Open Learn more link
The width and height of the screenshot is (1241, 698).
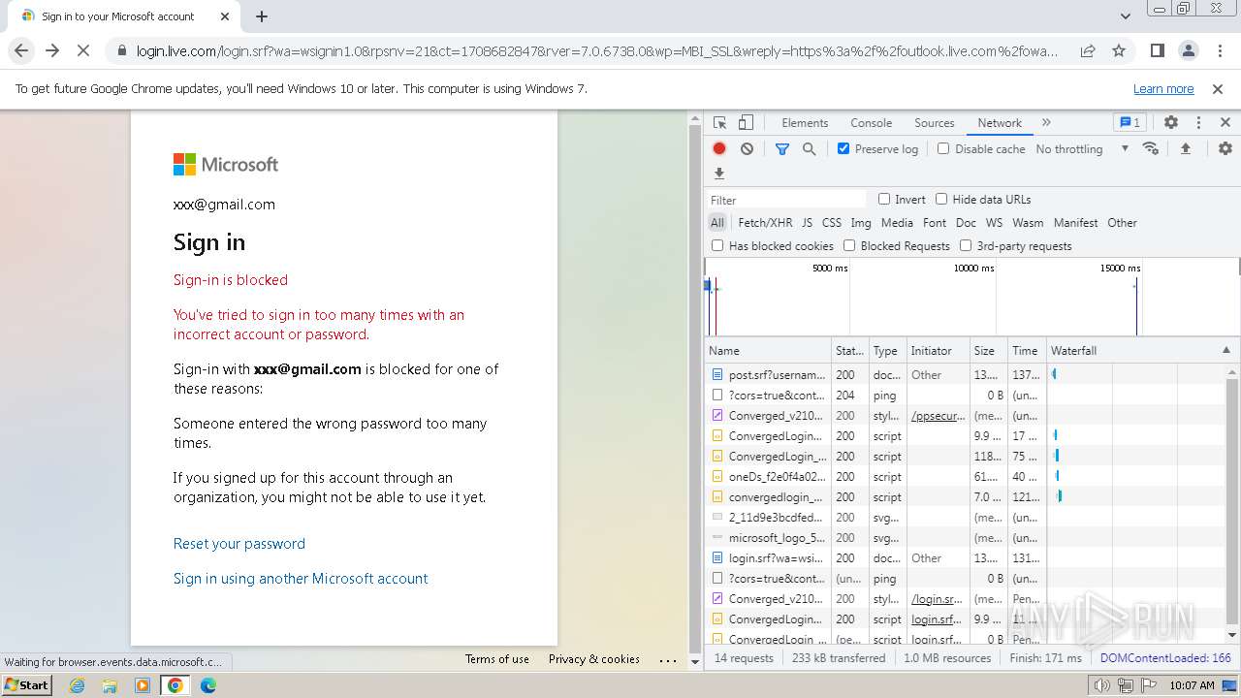pos(1163,89)
